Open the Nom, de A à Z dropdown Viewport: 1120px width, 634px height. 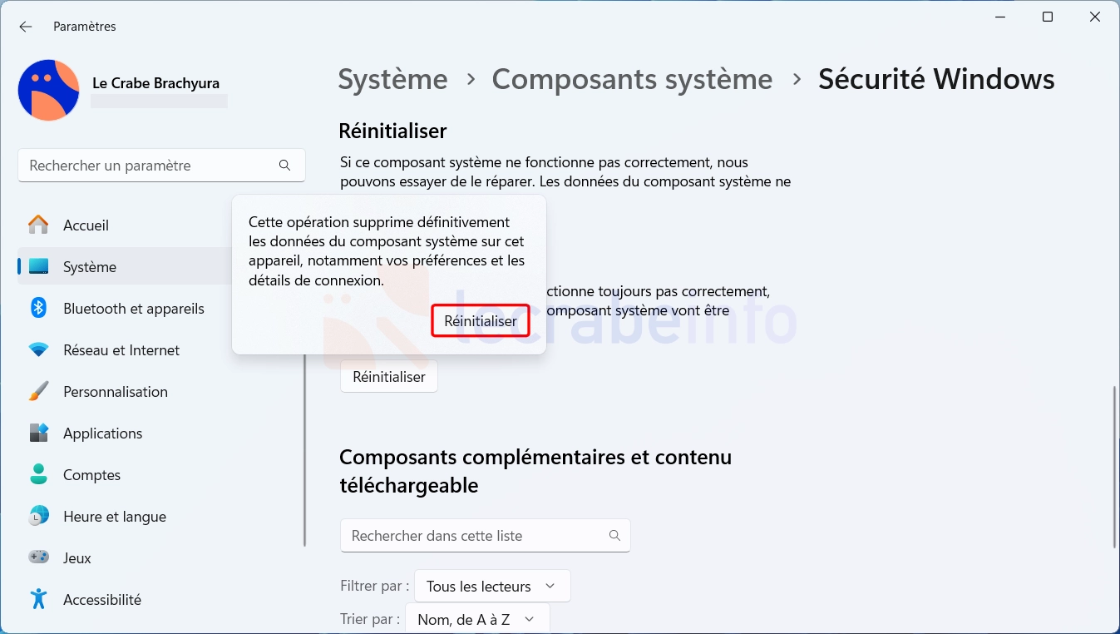tap(477, 620)
